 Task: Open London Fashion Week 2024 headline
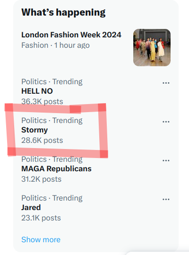(71, 35)
